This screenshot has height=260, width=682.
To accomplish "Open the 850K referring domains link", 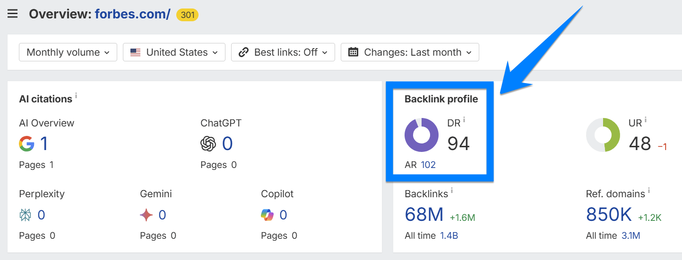I will coord(609,215).
